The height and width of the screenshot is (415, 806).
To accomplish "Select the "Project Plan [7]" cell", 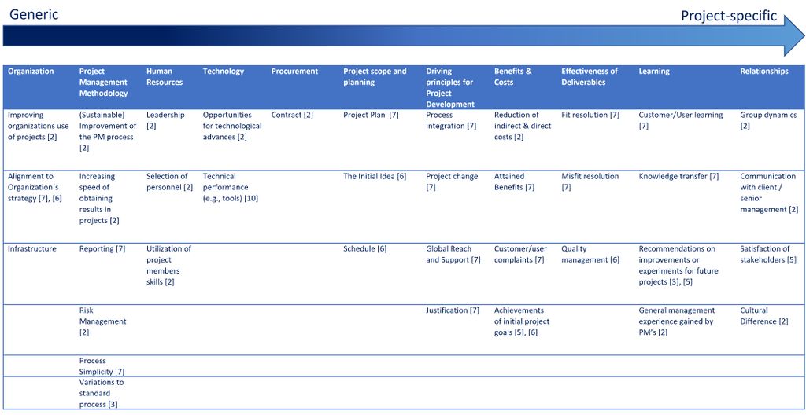I will click(x=371, y=116).
